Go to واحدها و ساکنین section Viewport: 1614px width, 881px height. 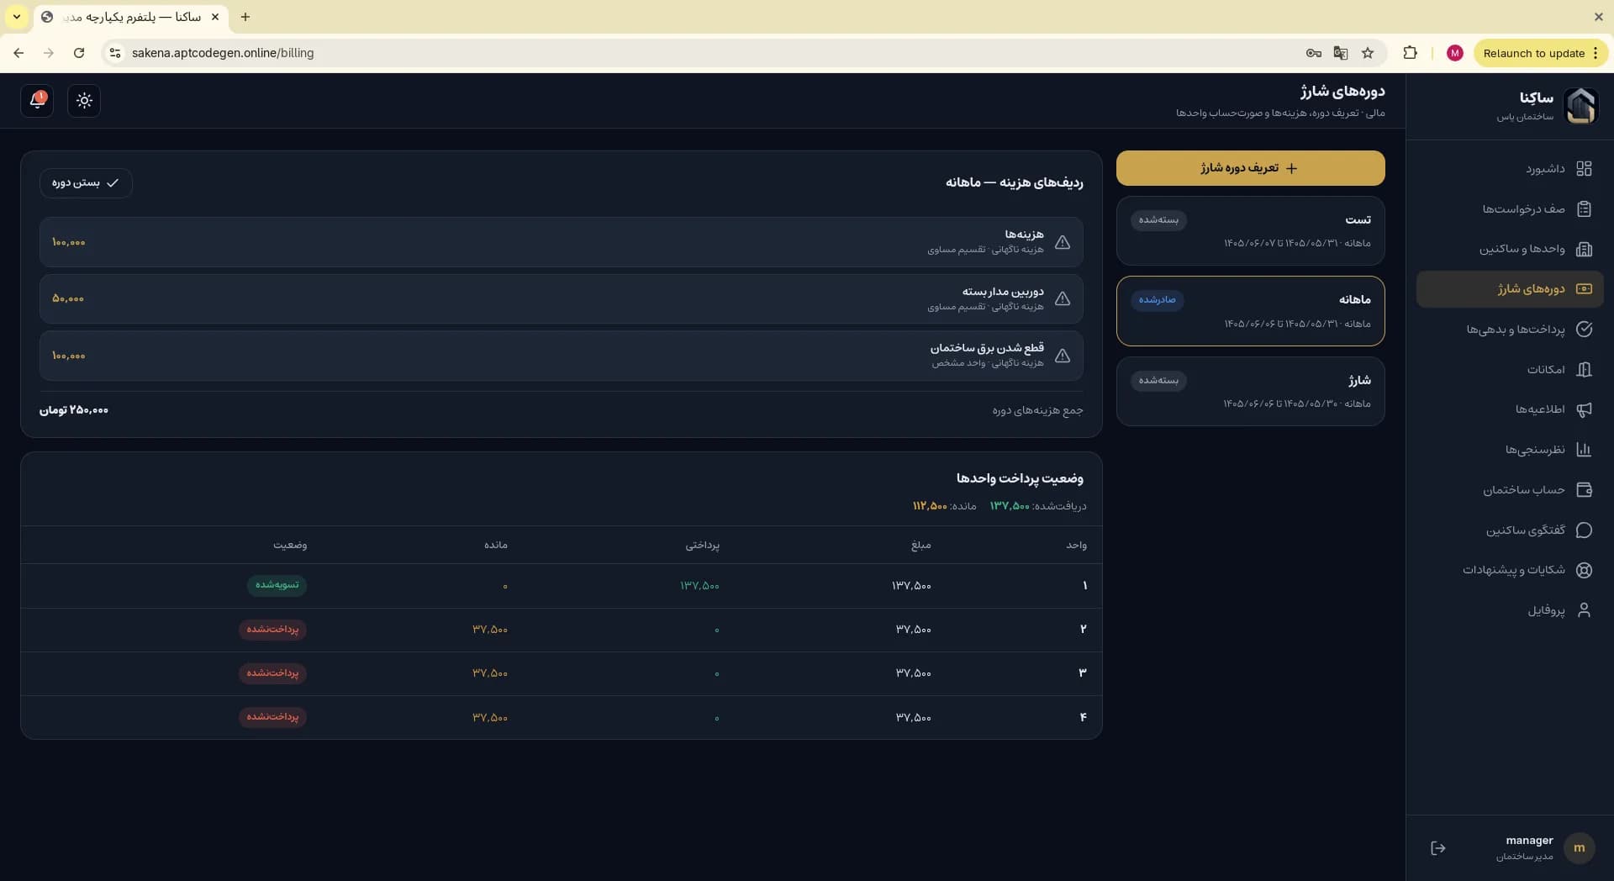click(1510, 249)
